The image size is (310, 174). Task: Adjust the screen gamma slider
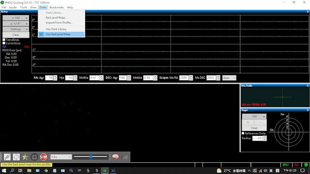click(x=91, y=157)
